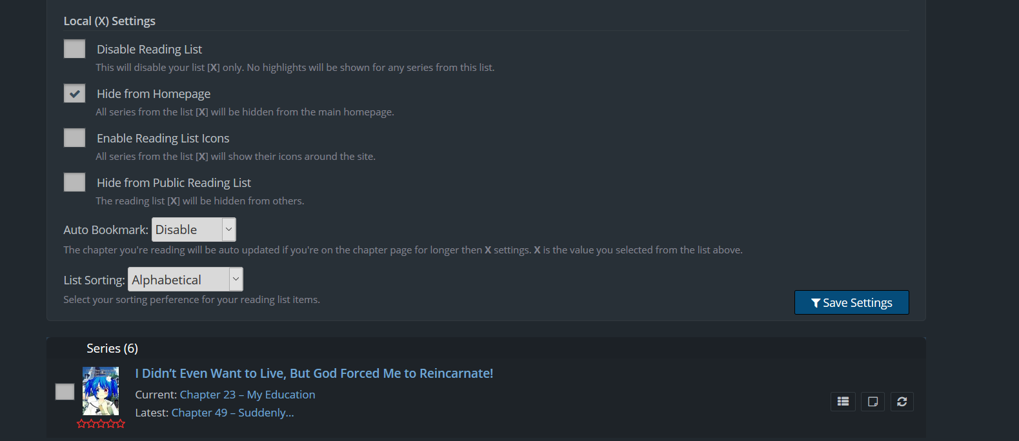
Task: Click the second rating star
Action: point(91,424)
